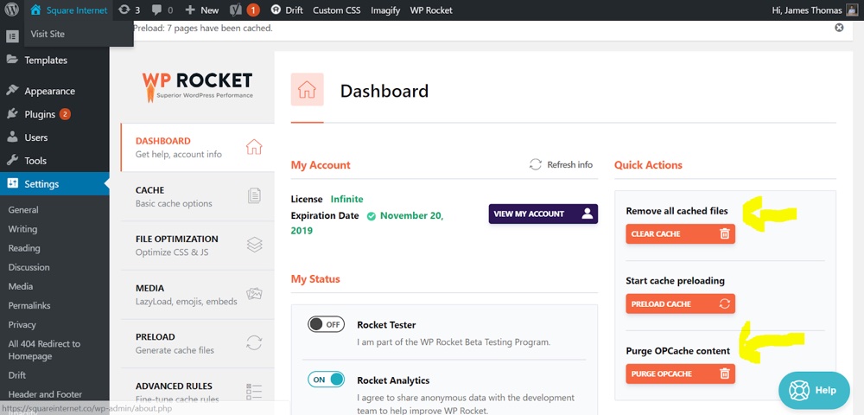Click the document icon beside Cache
The image size is (864, 415).
(x=254, y=195)
